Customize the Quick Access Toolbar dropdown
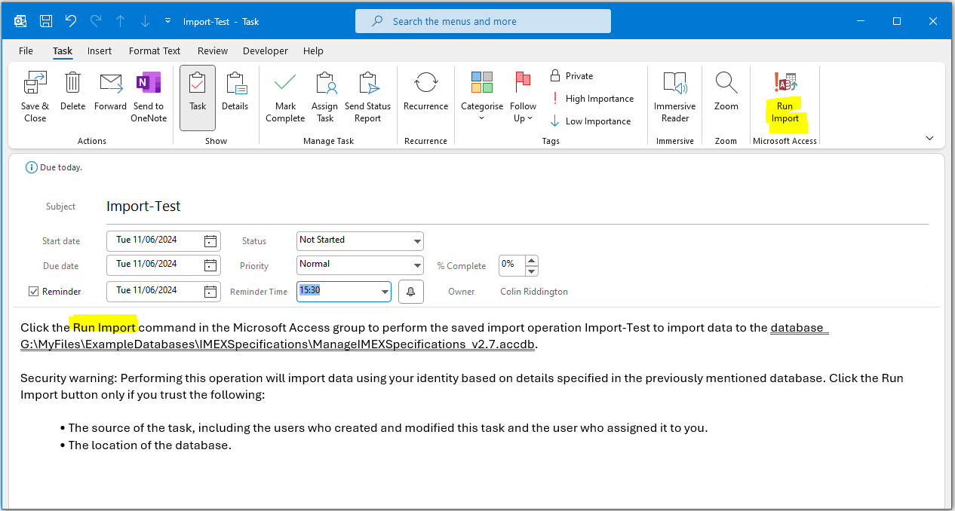Image resolution: width=955 pixels, height=511 pixels. coord(167,21)
